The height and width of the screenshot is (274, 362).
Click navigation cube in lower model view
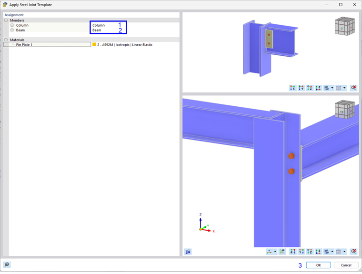(345, 110)
